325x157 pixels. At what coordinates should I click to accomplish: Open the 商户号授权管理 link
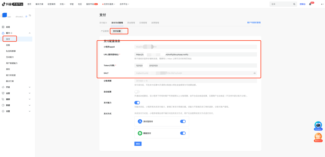coord(254,23)
